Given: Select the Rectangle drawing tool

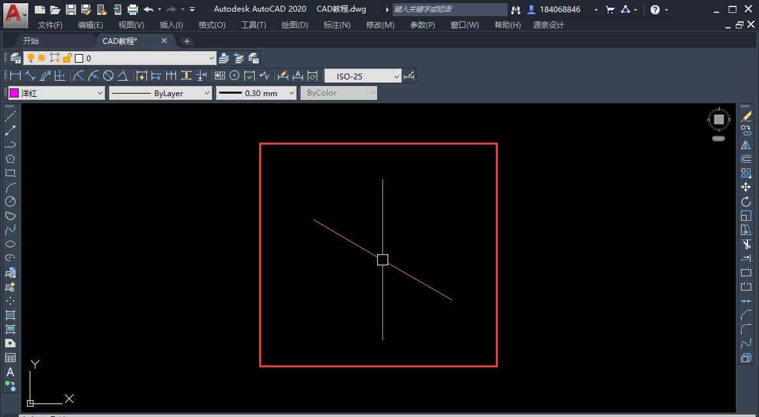Looking at the screenshot, I should 9,173.
